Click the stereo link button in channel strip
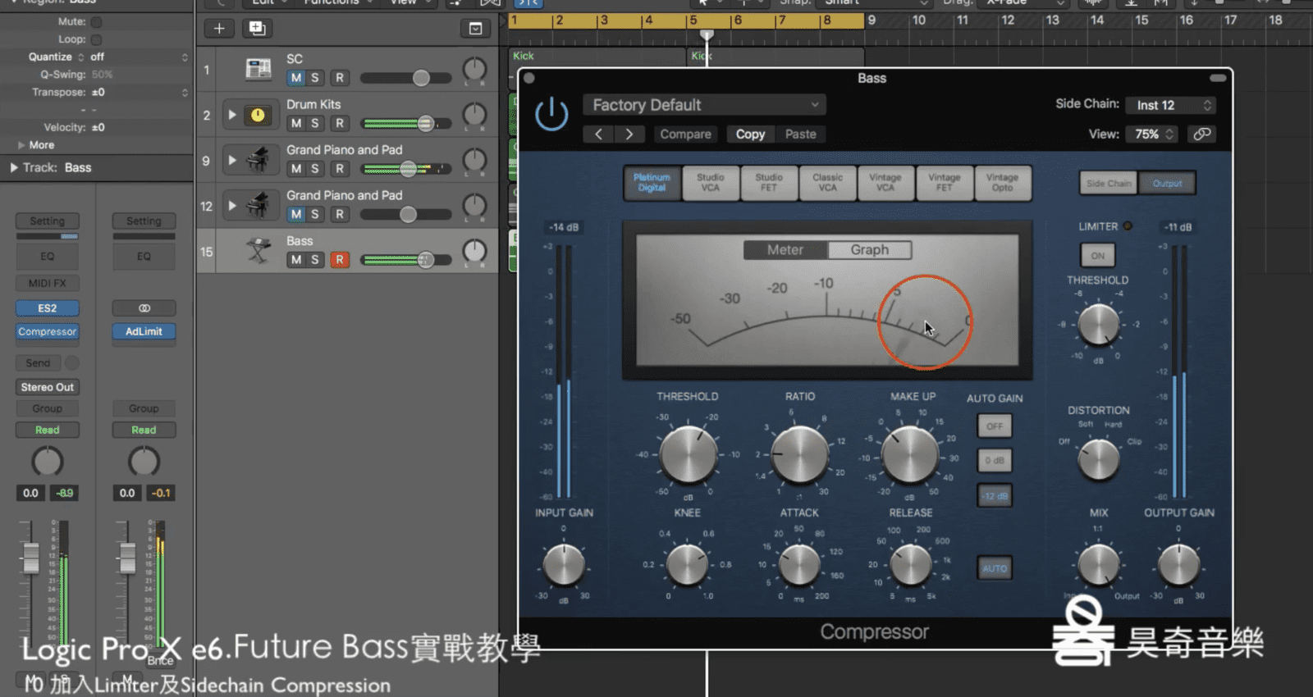 click(x=144, y=308)
